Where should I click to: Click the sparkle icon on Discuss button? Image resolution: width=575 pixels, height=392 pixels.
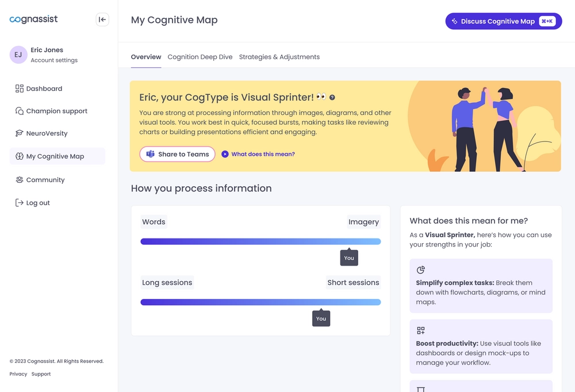[454, 21]
